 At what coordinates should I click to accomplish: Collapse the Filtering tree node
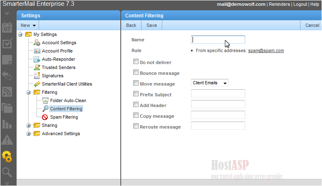click(x=28, y=93)
